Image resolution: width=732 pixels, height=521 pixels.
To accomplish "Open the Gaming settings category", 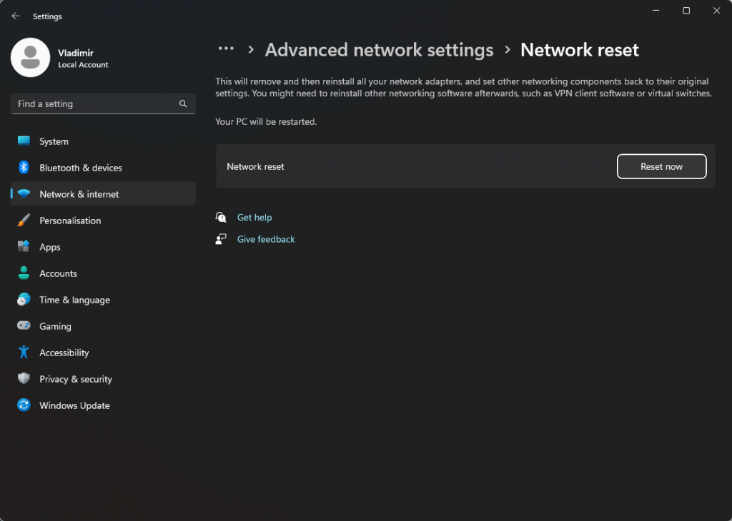I will (55, 326).
